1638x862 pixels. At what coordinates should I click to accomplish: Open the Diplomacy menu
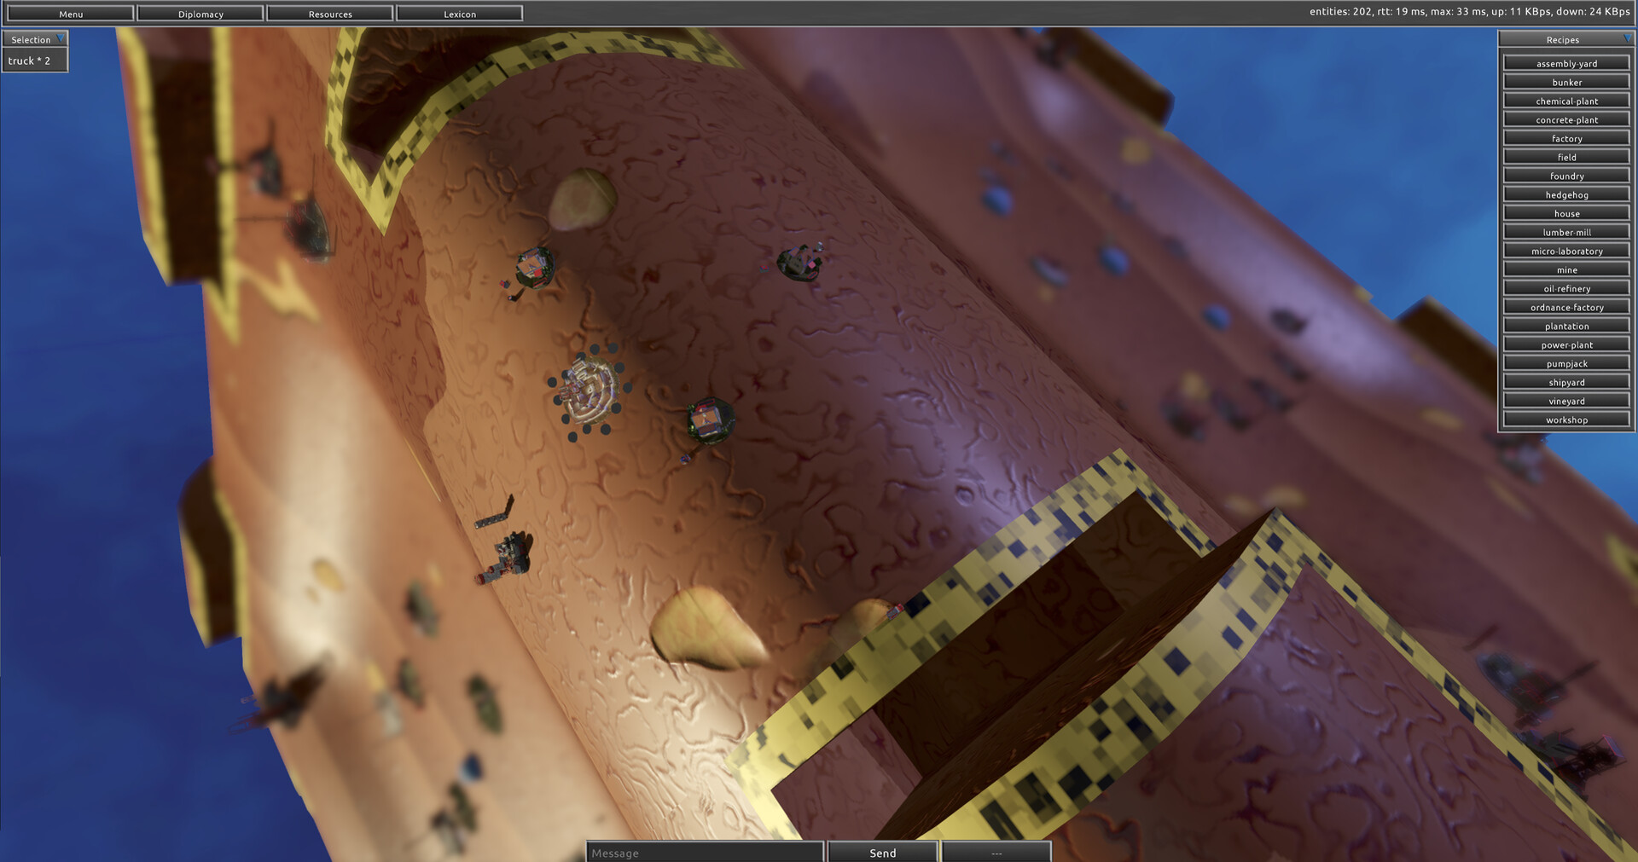pyautogui.click(x=200, y=14)
